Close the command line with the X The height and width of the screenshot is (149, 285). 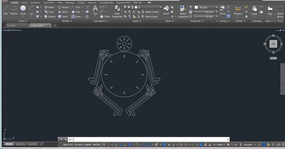coord(61,139)
